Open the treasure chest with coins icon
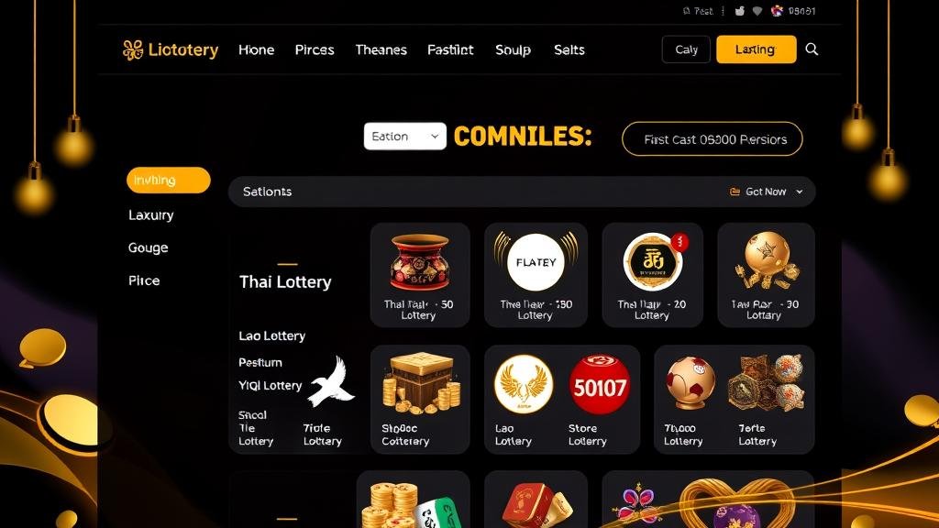This screenshot has height=528, width=939. point(422,383)
